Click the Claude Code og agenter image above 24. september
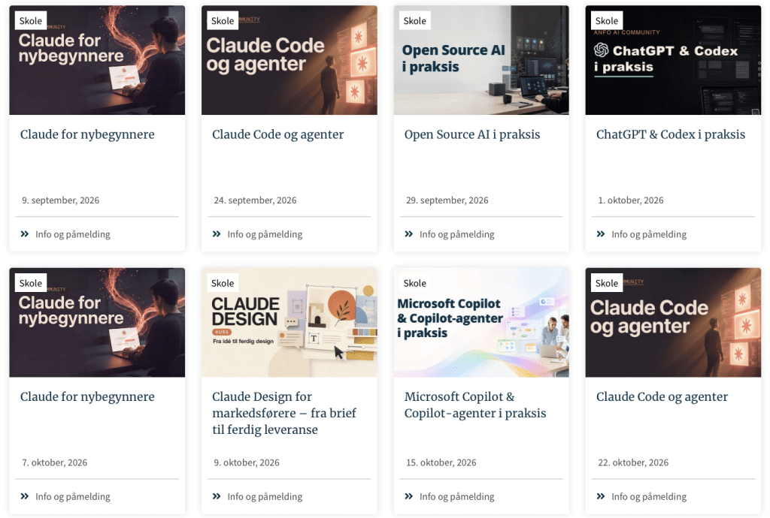Viewport: 770px width, 518px height. tap(290, 60)
